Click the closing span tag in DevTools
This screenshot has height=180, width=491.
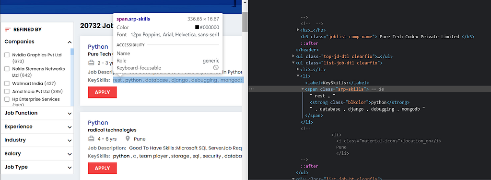pyautogui.click(x=314, y=116)
